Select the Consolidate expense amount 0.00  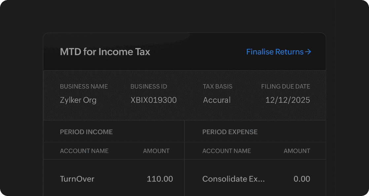click(x=302, y=179)
